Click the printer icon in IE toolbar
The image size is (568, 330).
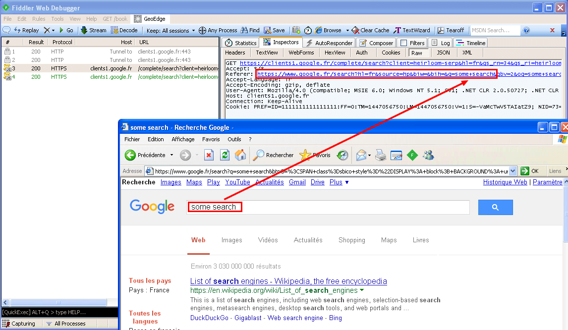(x=380, y=155)
